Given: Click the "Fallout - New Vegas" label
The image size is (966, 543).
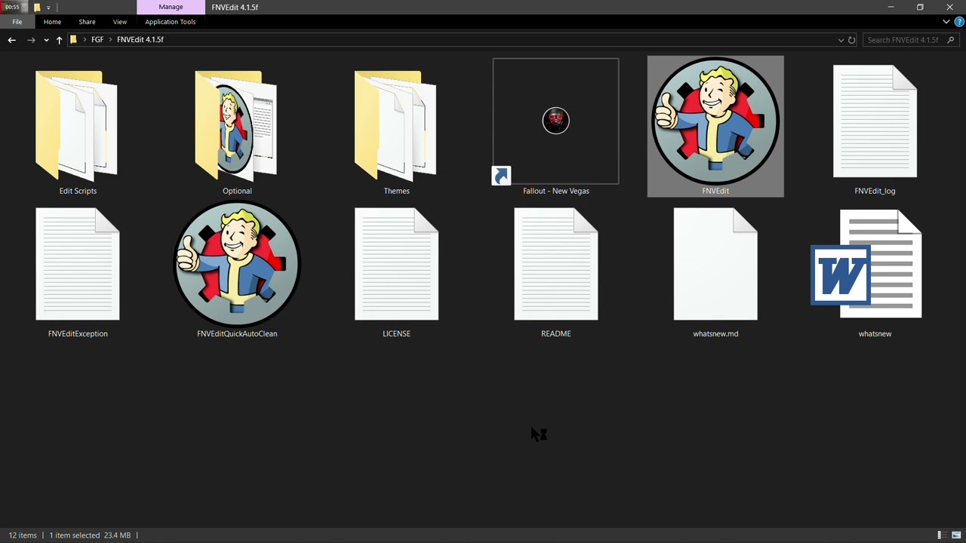Looking at the screenshot, I should point(556,191).
